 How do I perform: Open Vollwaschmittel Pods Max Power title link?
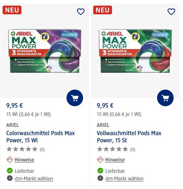click(129, 137)
